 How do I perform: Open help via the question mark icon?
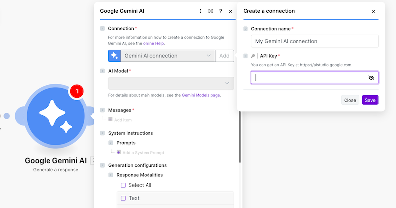220,11
